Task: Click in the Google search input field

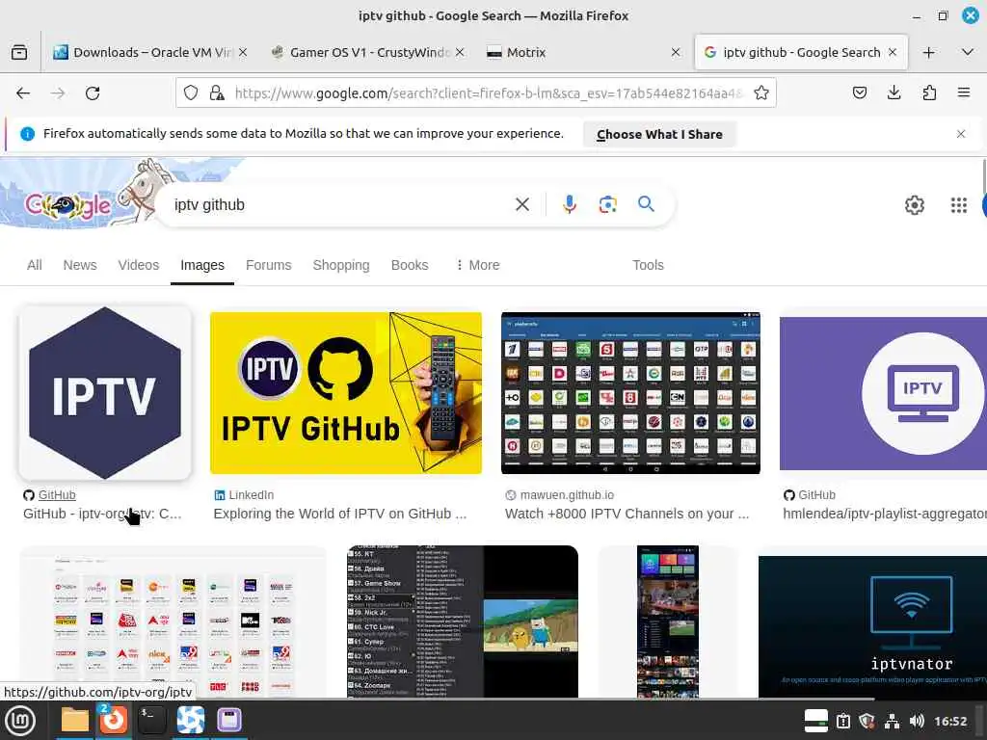Action: point(340,204)
